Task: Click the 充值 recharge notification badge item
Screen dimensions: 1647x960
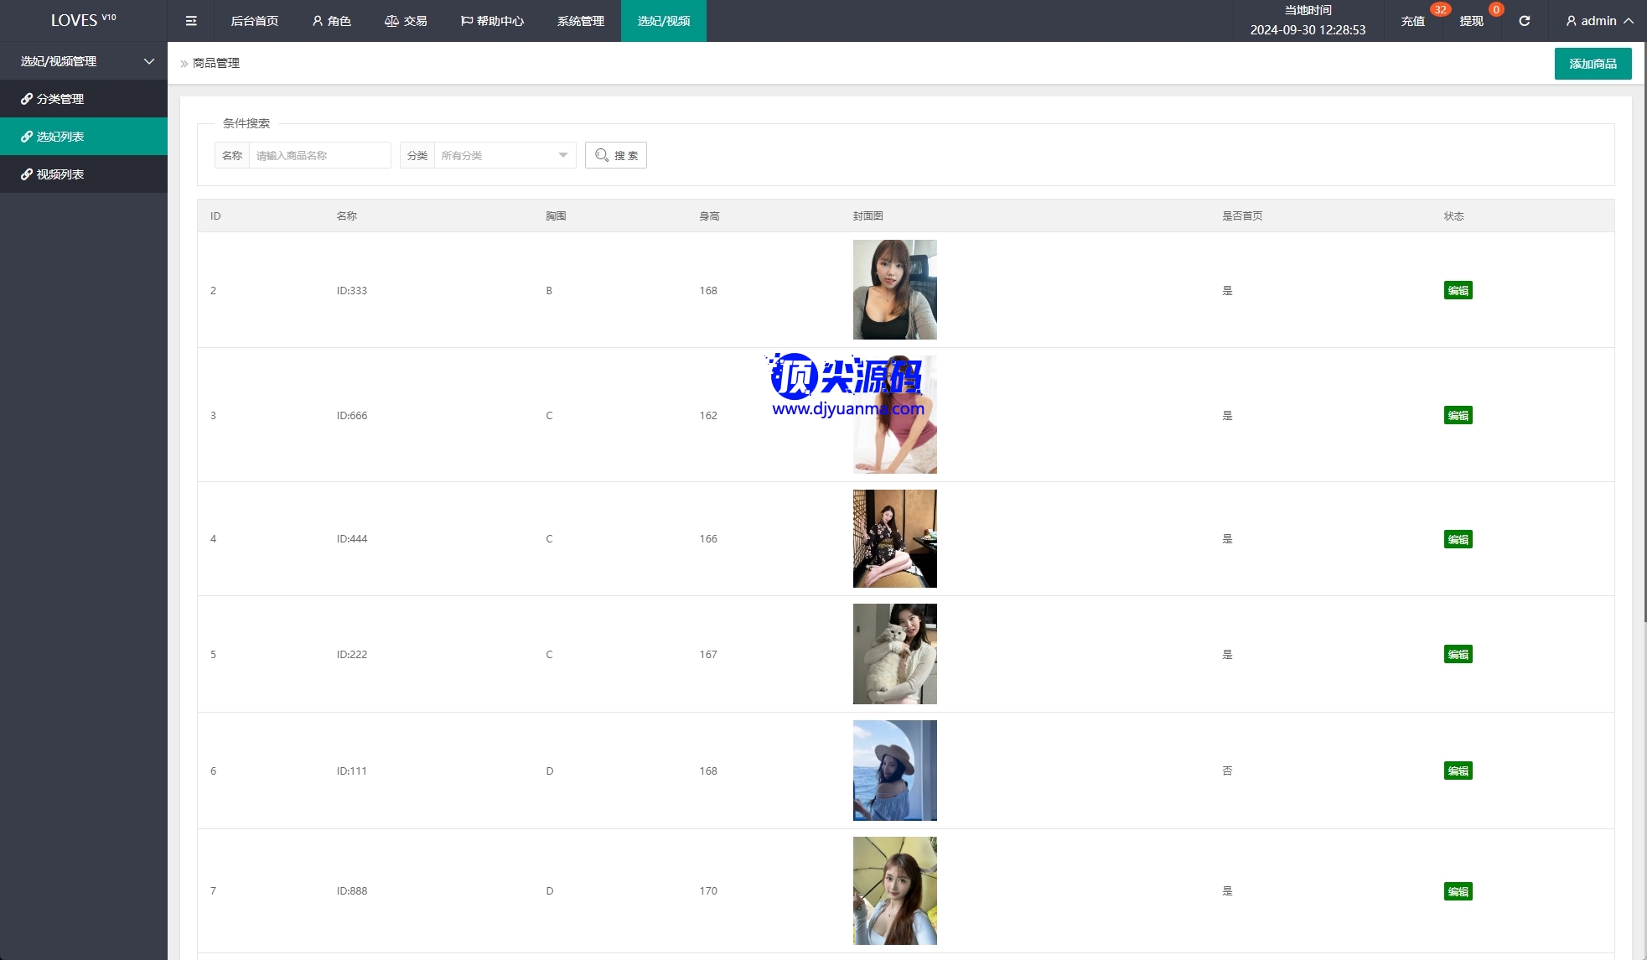Action: (x=1413, y=21)
